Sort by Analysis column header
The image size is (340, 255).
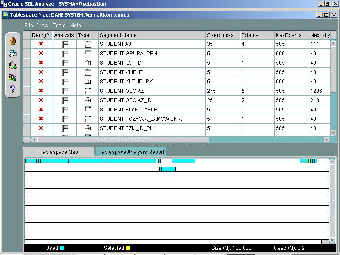[x=65, y=35]
